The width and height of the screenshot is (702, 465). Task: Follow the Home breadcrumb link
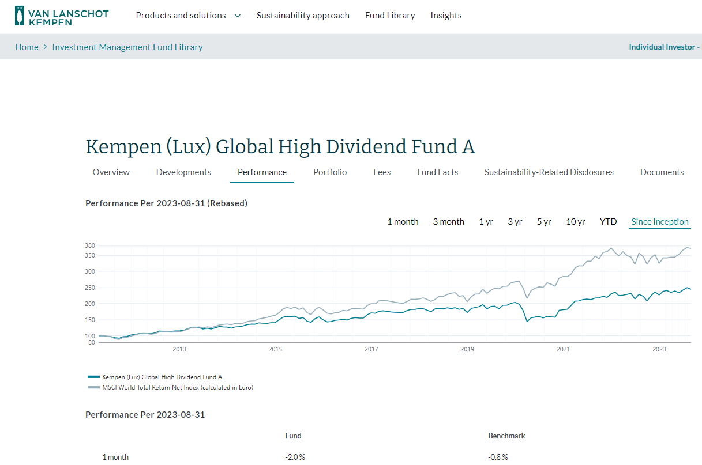tap(27, 47)
